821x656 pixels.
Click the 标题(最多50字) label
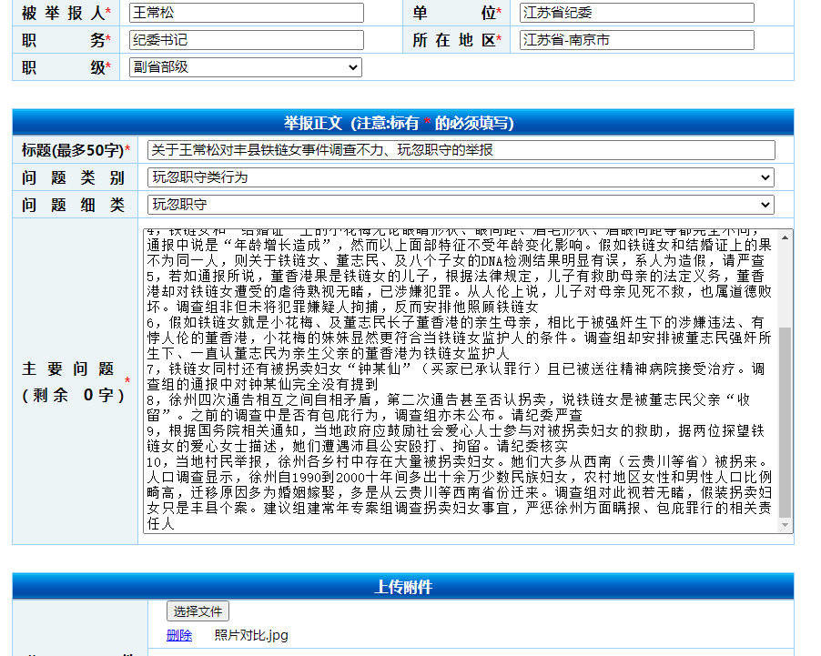[x=76, y=151]
